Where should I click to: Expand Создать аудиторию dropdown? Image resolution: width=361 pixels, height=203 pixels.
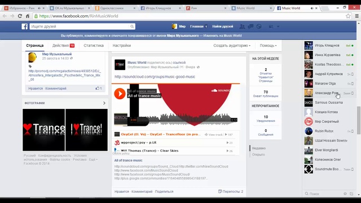tap(232, 46)
